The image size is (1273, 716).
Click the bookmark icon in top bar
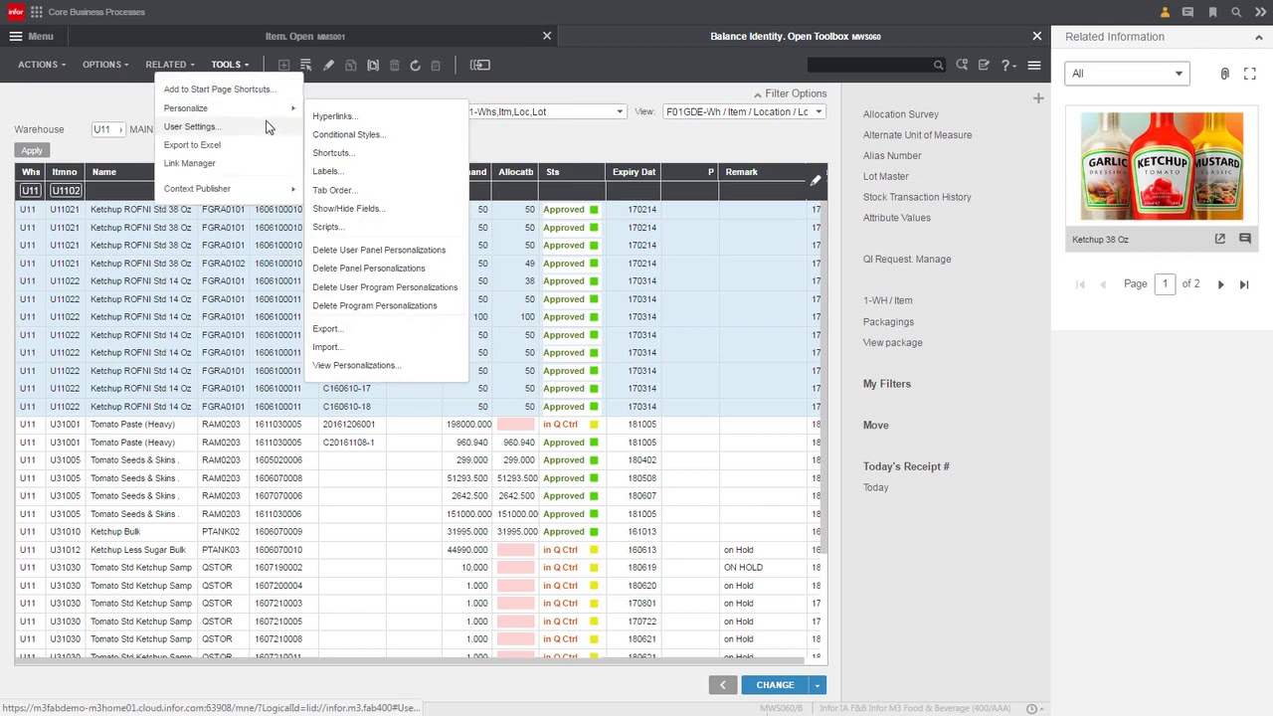click(1212, 12)
